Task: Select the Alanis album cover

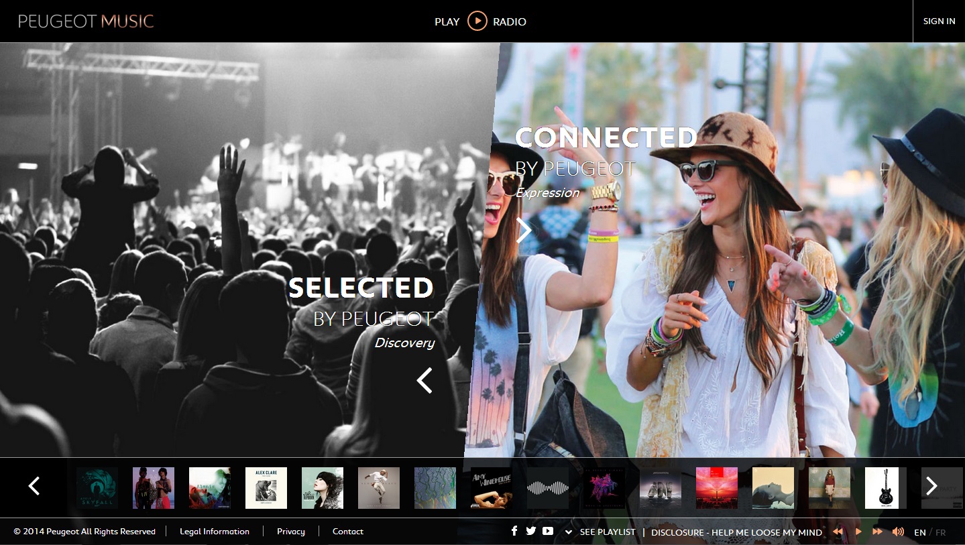Action: coord(210,488)
